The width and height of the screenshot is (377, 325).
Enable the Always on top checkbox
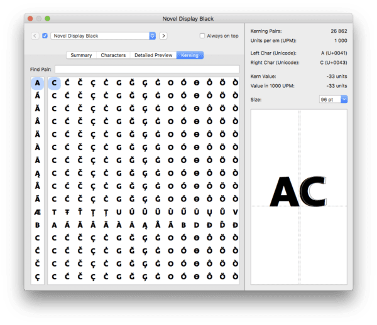click(202, 36)
